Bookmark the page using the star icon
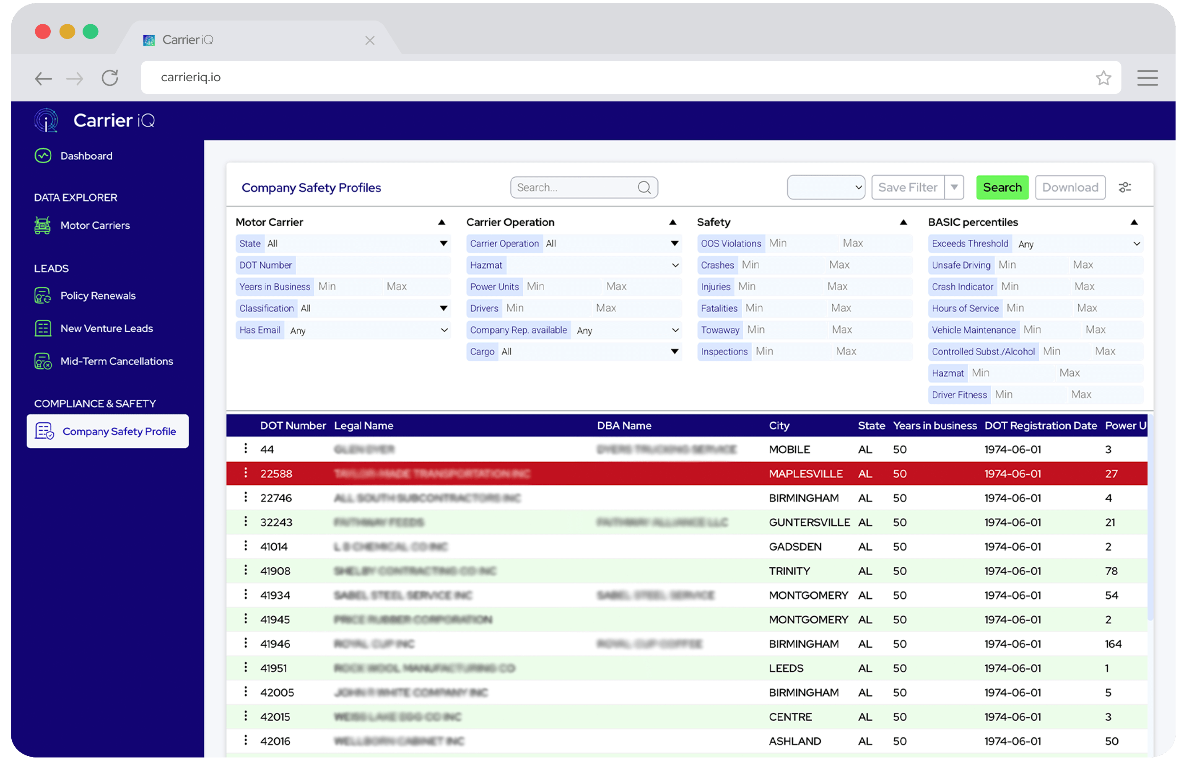Viewport: 1189px width, 760px height. tap(1103, 78)
